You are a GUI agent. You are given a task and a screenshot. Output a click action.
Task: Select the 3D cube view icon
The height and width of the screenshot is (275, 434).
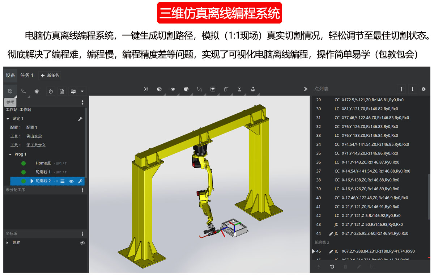(x=159, y=89)
